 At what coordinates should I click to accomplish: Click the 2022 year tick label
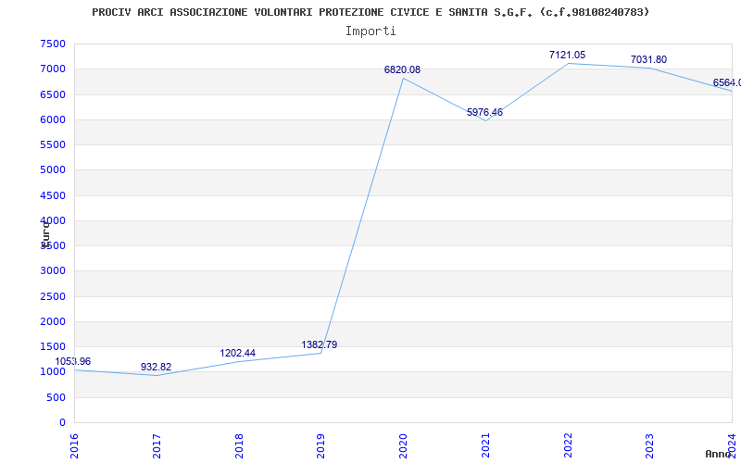[x=567, y=444]
